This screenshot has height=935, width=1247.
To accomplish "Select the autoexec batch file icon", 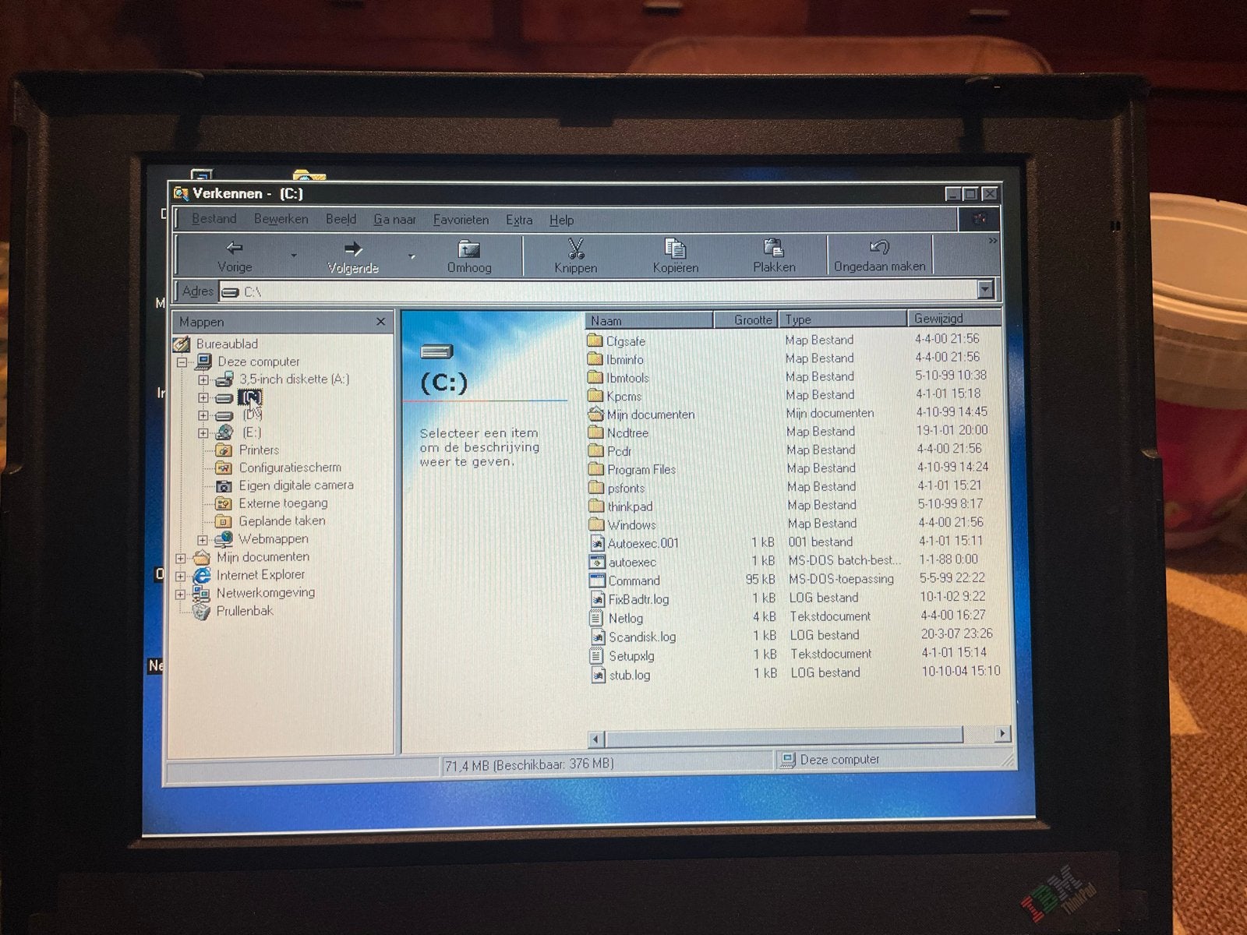I will pos(597,562).
